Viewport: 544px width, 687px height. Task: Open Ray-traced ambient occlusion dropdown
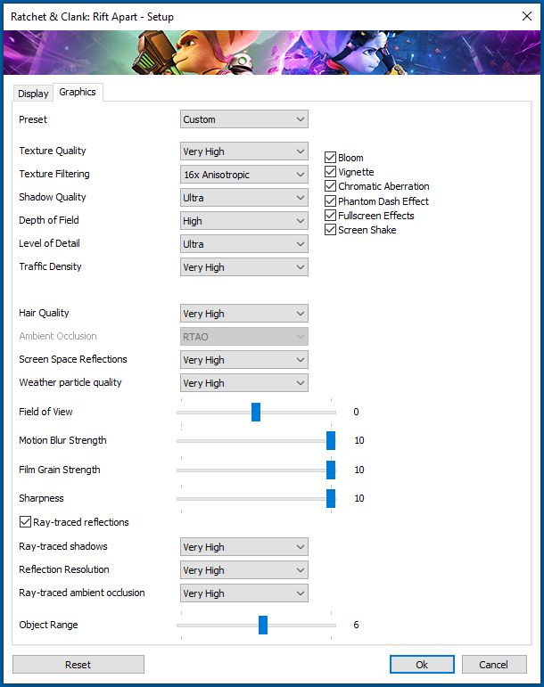point(244,593)
